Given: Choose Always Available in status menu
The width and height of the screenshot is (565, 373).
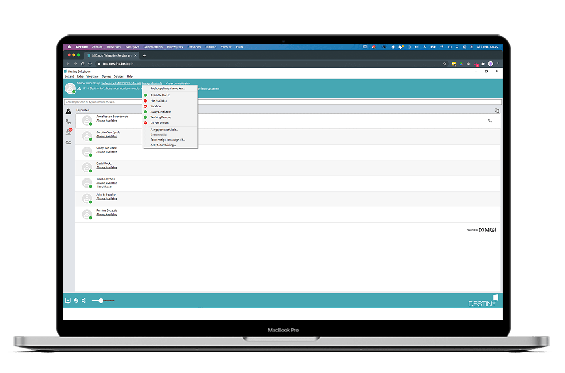Looking at the screenshot, I should [170, 112].
